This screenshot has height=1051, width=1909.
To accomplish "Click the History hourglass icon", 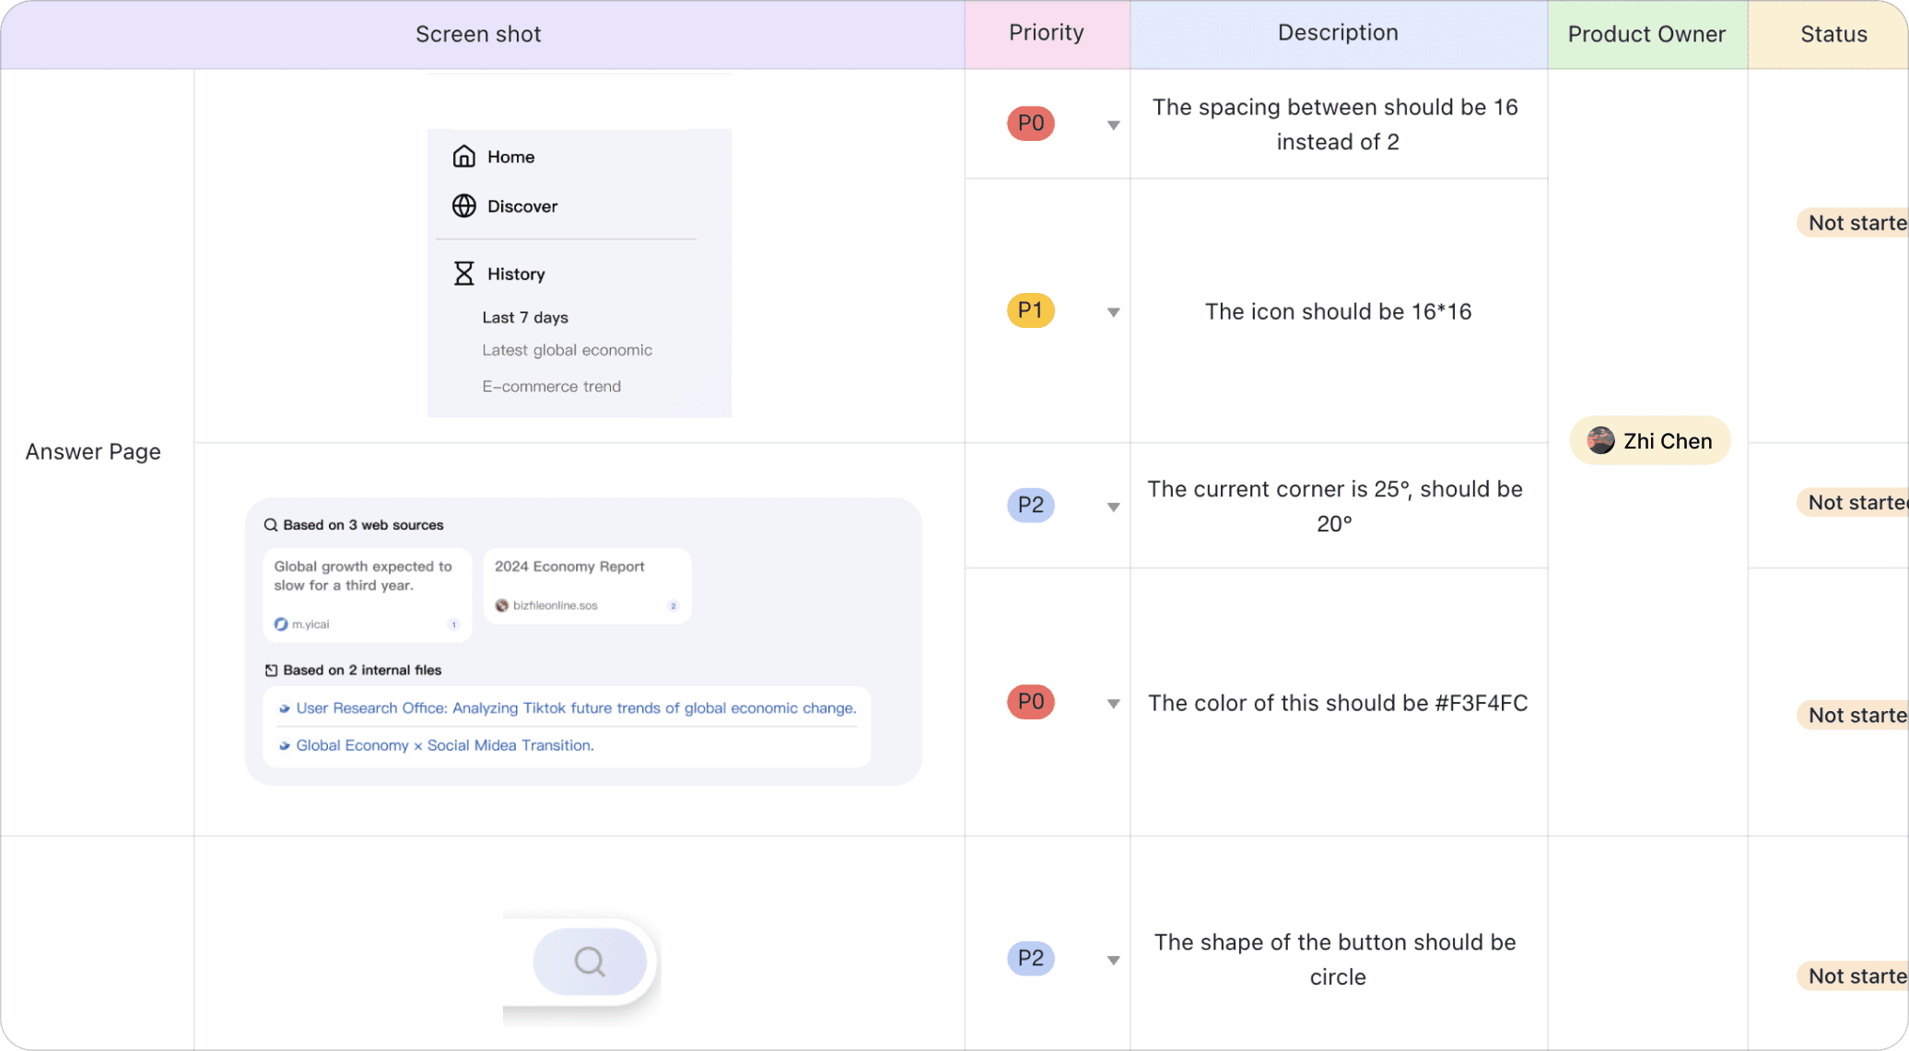I will (x=464, y=274).
